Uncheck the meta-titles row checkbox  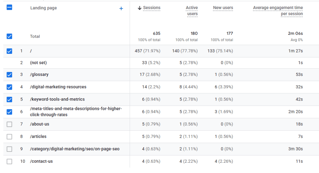click(x=9, y=112)
